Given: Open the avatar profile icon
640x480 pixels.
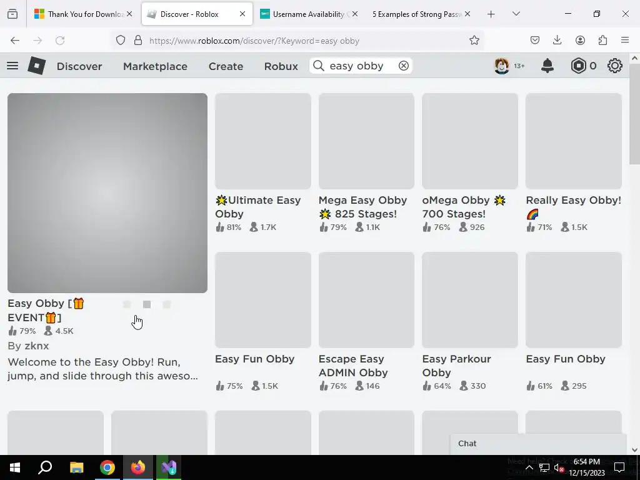Looking at the screenshot, I should tap(502, 66).
